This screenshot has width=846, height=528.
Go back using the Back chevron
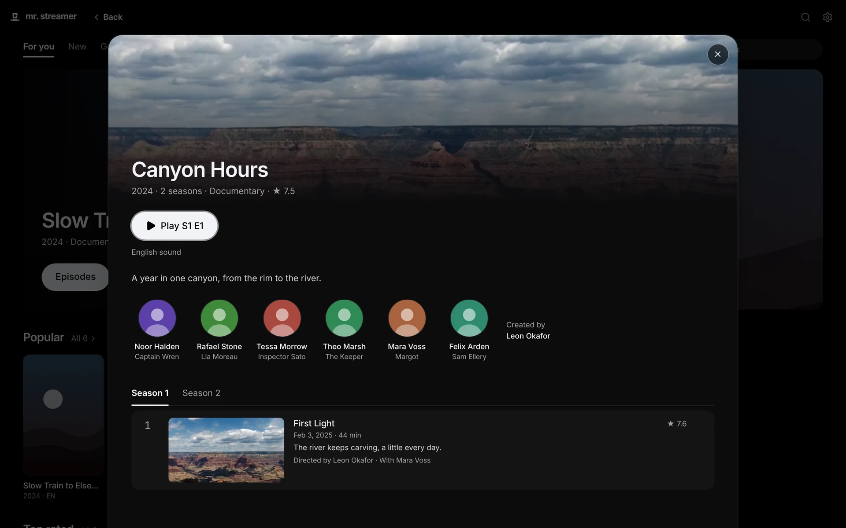point(108,17)
